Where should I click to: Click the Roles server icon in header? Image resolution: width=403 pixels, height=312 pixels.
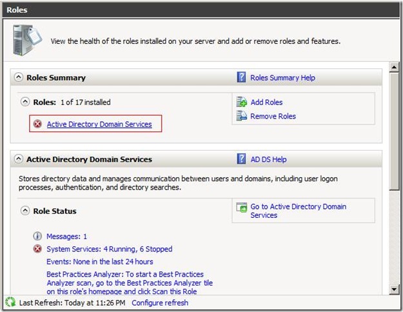(x=28, y=40)
